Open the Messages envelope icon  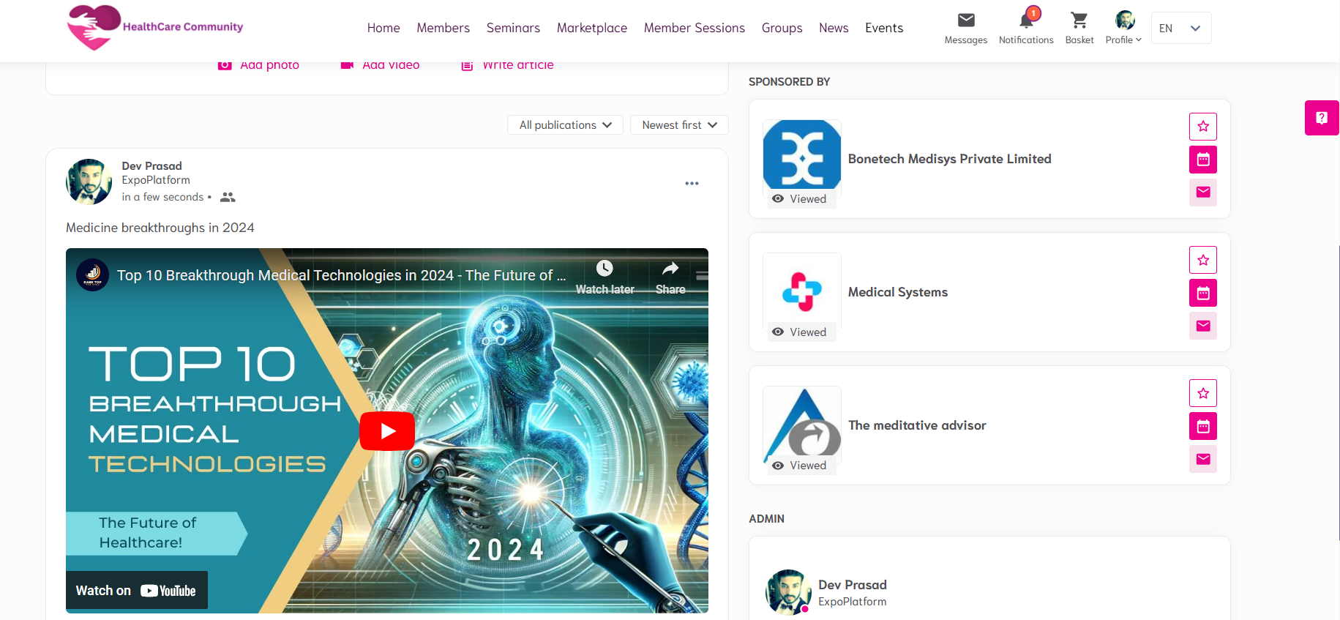[x=965, y=20]
